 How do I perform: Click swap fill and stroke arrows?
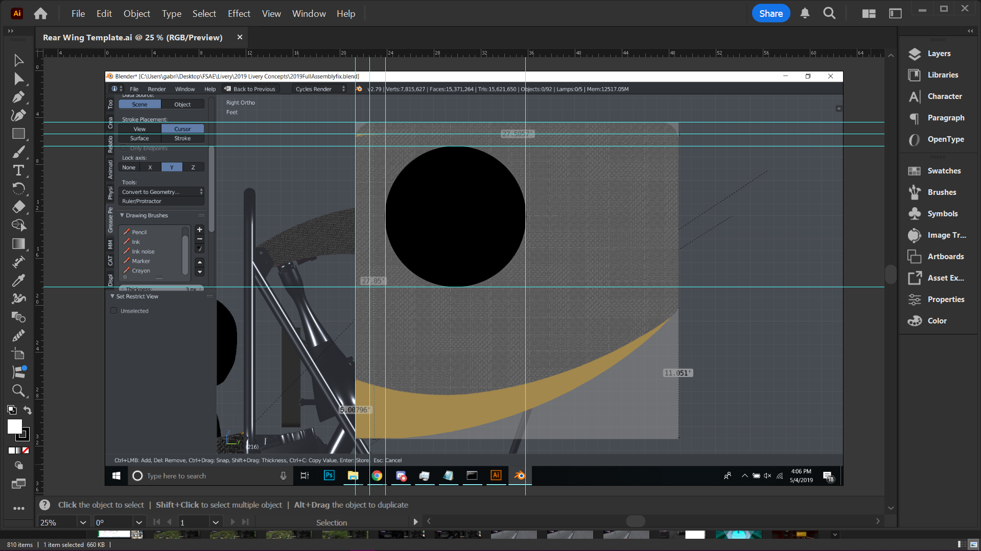(28, 410)
